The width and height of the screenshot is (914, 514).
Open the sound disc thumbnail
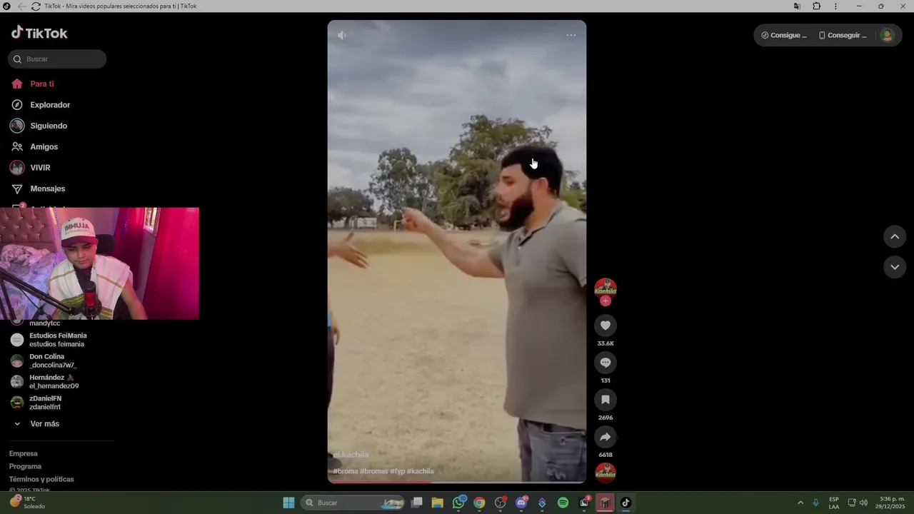(606, 473)
